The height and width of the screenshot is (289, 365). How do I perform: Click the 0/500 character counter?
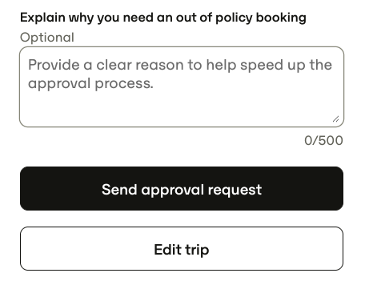tap(323, 140)
